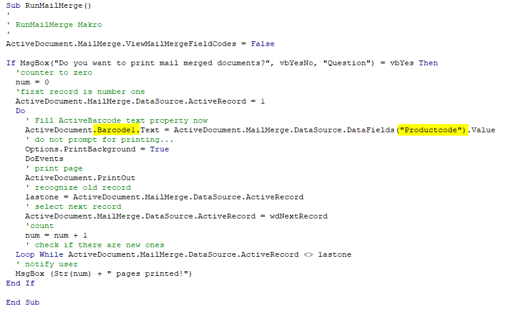The width and height of the screenshot is (525, 316).
Task: Click the highlighted '.Barcode1.' text
Action: [116, 130]
